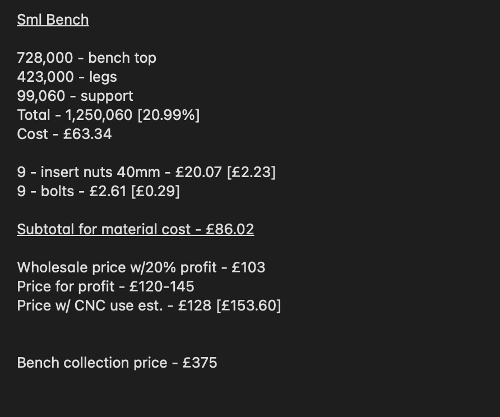Click the 99,060 support line
500x417 pixels.
[75, 96]
